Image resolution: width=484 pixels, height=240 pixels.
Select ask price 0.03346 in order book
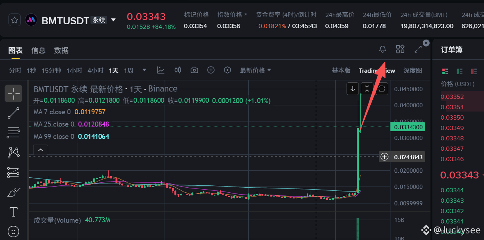(x=452, y=159)
